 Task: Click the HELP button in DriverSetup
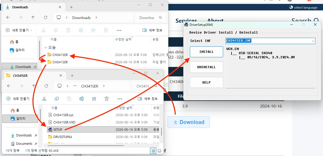click(x=206, y=83)
